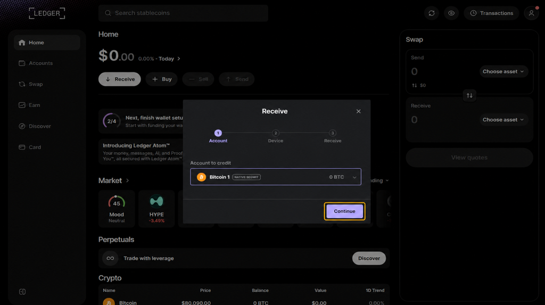Open the Bitcoin 1 account dropdown

(x=276, y=177)
